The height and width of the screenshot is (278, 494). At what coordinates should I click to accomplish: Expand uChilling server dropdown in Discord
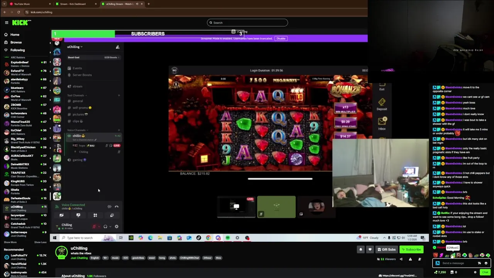pyautogui.click(x=74, y=47)
